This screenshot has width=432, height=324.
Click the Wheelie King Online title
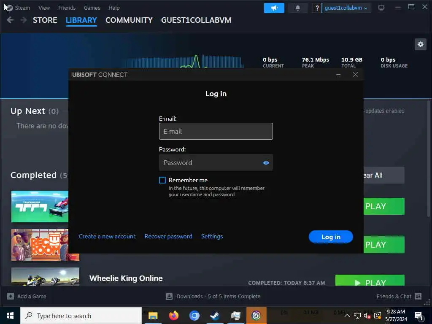pyautogui.click(x=126, y=278)
